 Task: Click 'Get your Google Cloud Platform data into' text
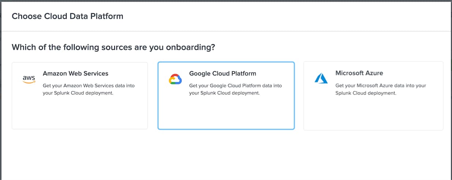pos(235,86)
